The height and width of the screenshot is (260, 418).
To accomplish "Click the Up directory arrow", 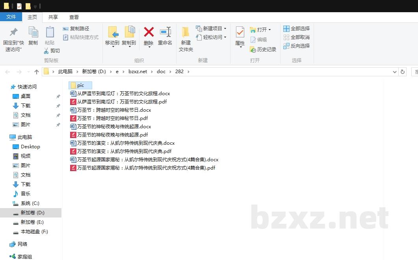I will coord(37,72).
